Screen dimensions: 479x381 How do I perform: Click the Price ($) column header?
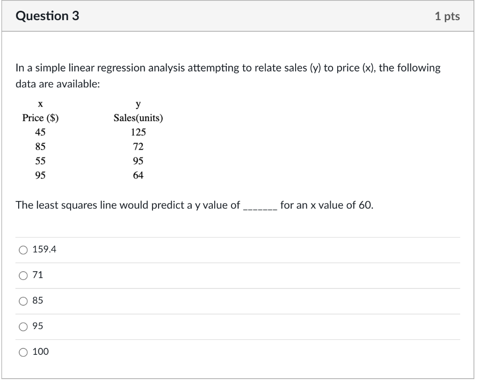pyautogui.click(x=41, y=118)
